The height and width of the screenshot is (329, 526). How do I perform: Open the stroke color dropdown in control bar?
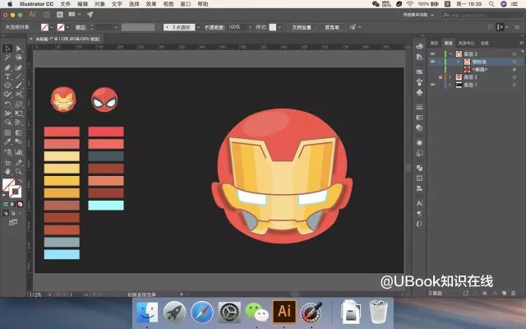coord(67,27)
